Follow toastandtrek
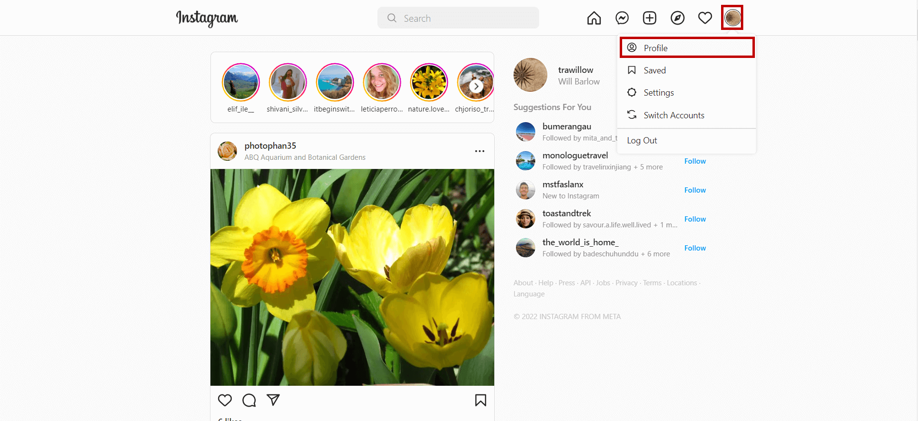The height and width of the screenshot is (421, 918). [695, 219]
